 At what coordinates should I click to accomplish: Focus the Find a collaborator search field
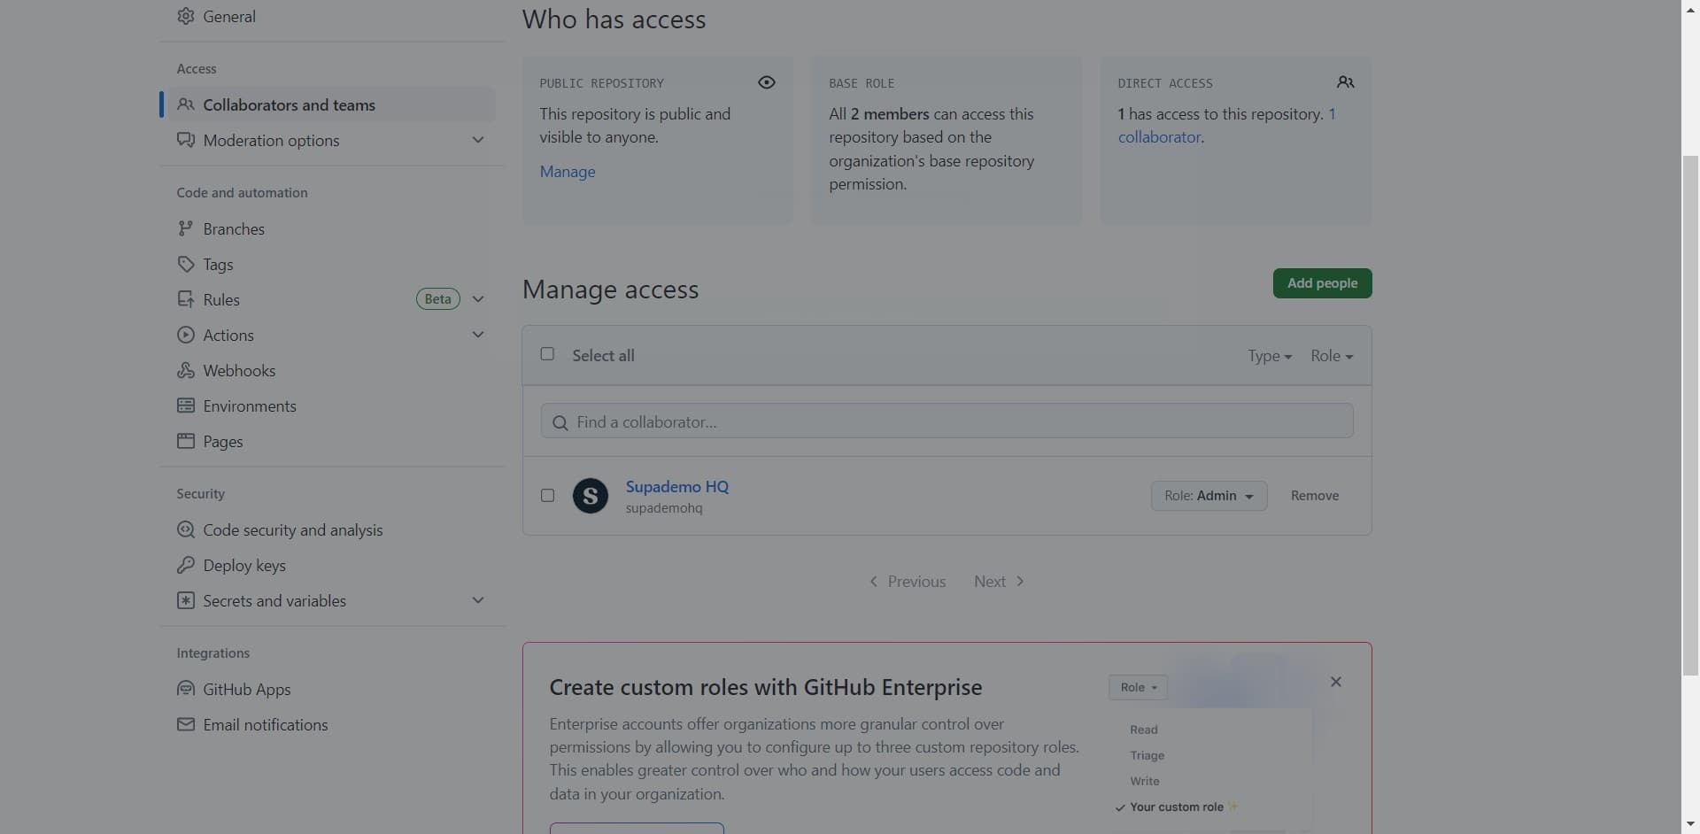pos(947,421)
